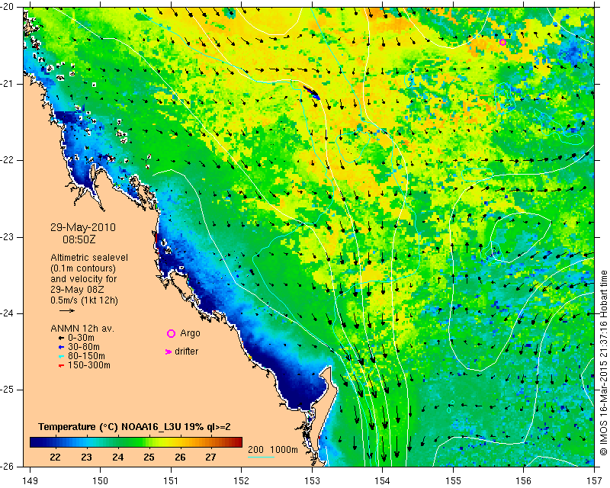Click the '200 1000m' isobath label
Viewport: 610px width, 488px height.
273,450
